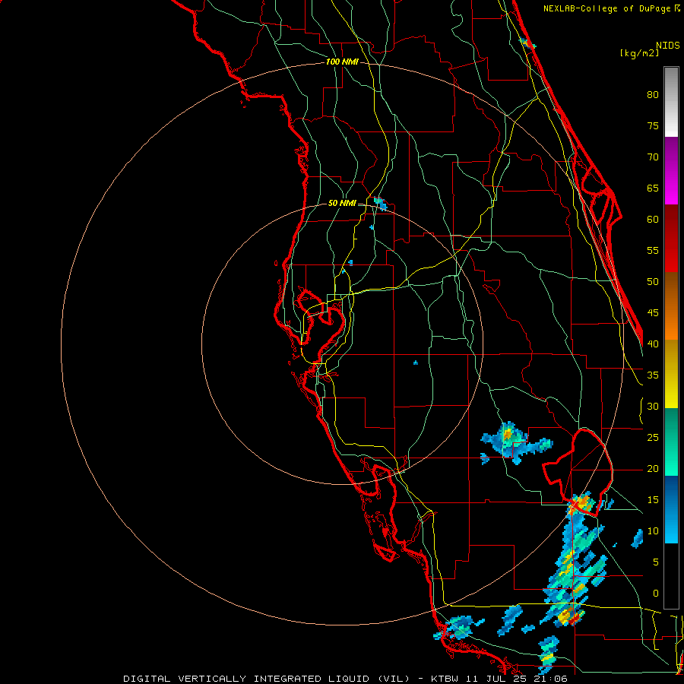Click the 40 value on the color scale

point(653,344)
